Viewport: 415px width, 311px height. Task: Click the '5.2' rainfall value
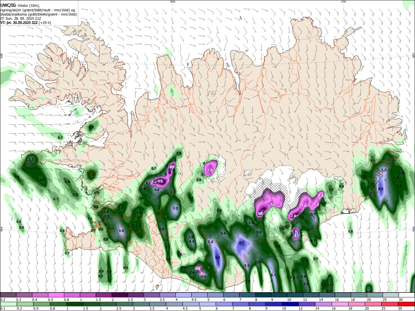[x=246, y=265]
